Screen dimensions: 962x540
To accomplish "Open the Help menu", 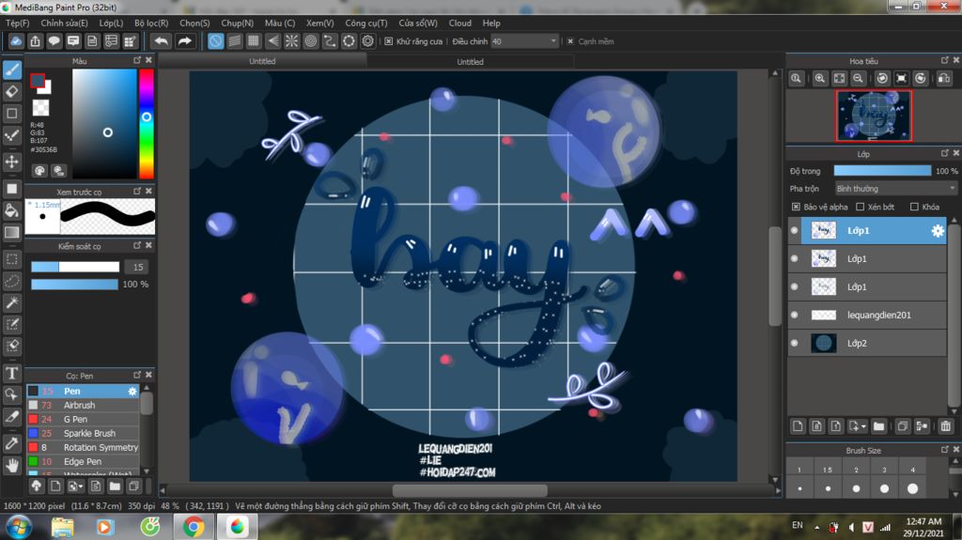I will pyautogui.click(x=491, y=23).
